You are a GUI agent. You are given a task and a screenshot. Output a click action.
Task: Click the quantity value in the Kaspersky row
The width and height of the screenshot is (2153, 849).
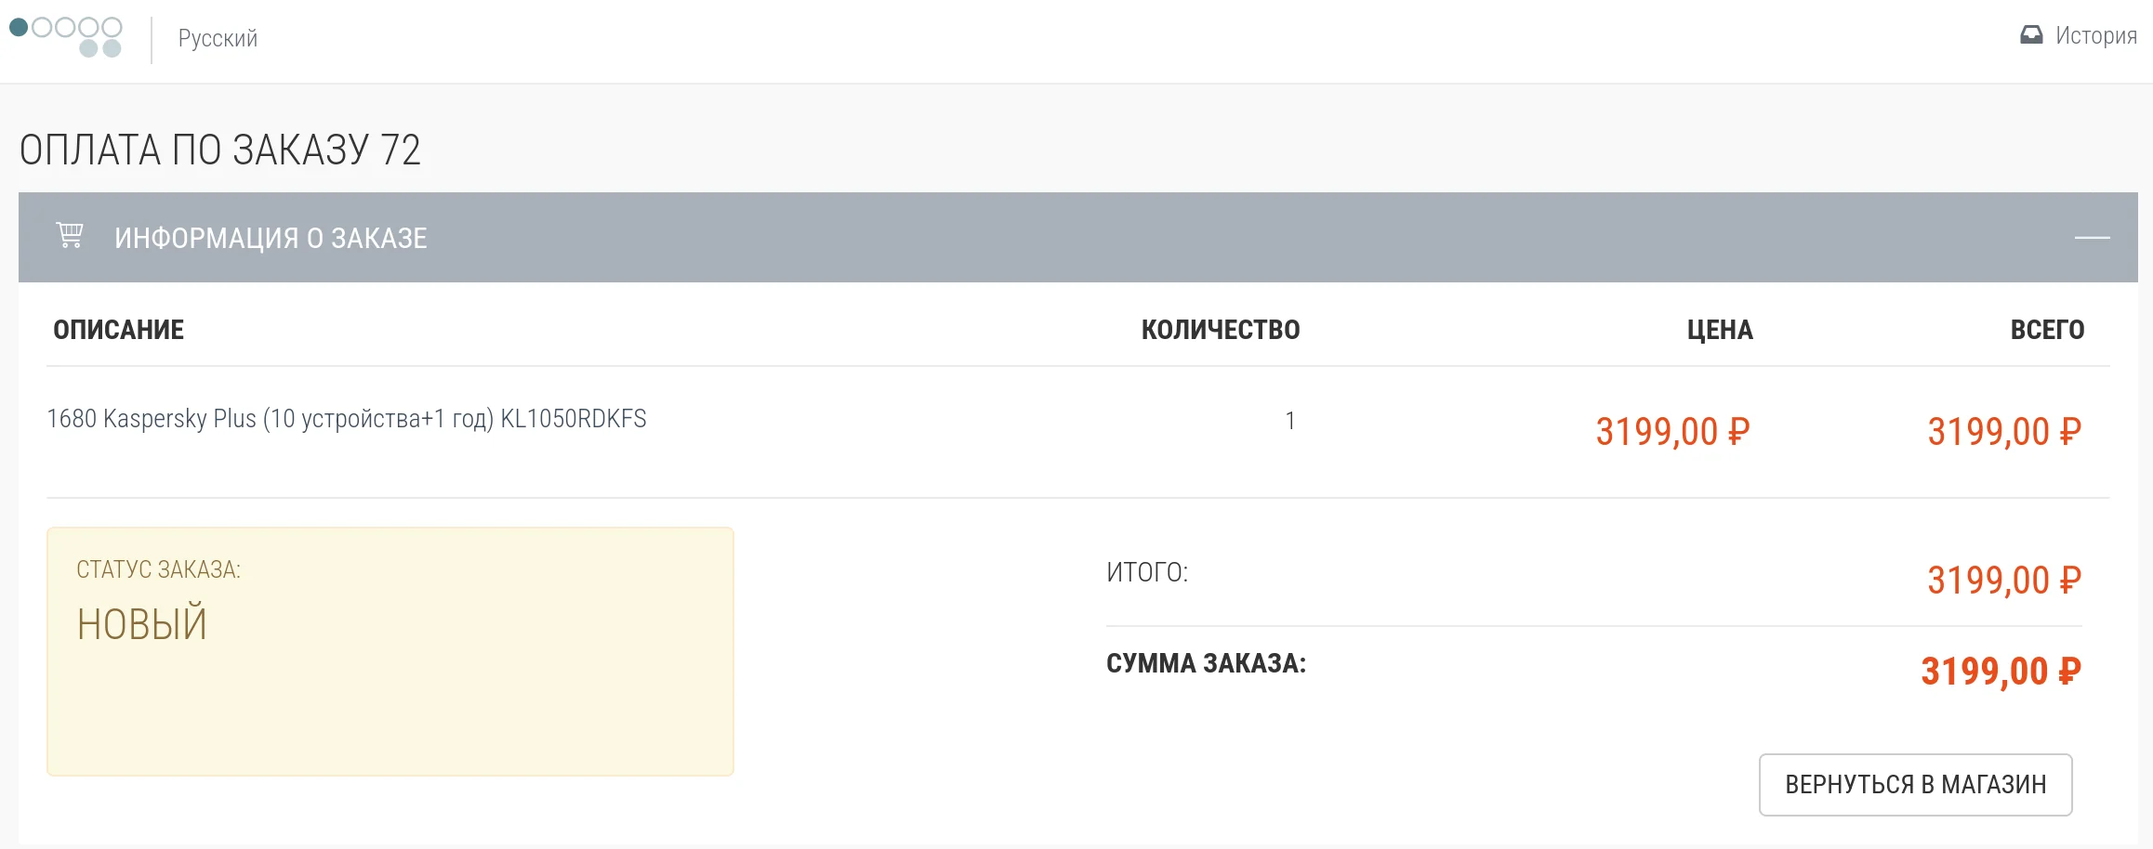pos(1289,421)
